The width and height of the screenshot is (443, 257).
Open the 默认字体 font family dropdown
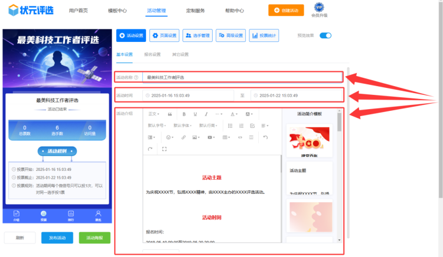(184, 126)
